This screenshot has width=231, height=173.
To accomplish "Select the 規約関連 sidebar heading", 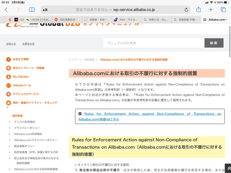I will [18, 116].
